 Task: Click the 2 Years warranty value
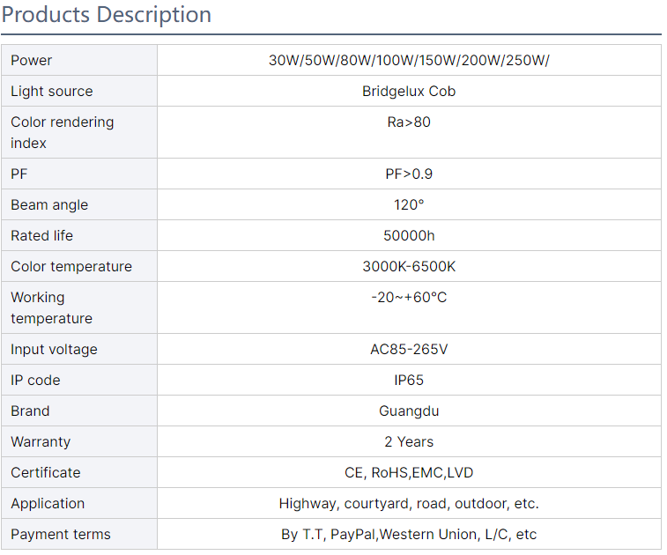click(x=409, y=442)
